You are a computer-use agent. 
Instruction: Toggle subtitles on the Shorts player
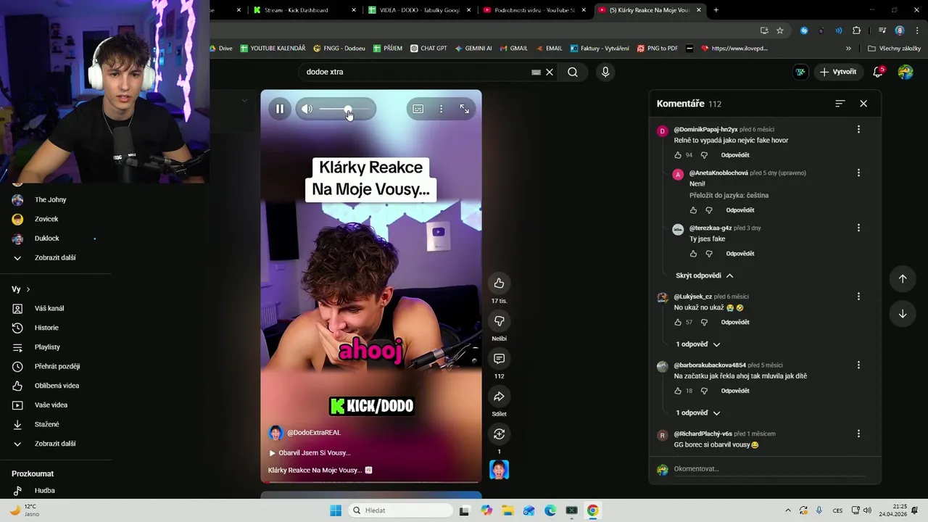point(418,109)
